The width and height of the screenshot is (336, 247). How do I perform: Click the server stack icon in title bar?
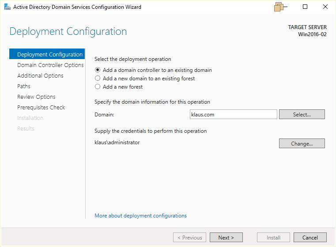pos(279,7)
